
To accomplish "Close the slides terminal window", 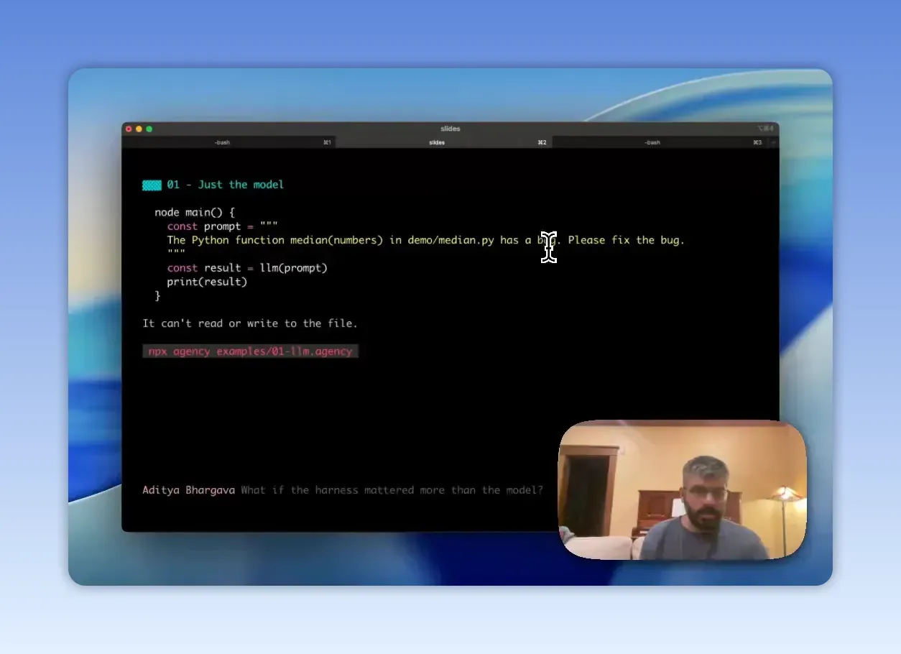I will [x=129, y=129].
